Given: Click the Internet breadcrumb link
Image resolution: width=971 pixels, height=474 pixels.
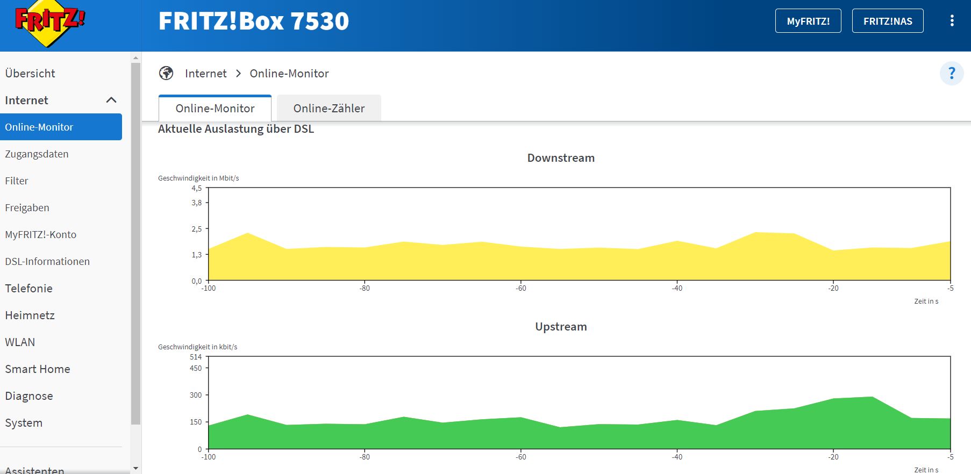Looking at the screenshot, I should [205, 73].
